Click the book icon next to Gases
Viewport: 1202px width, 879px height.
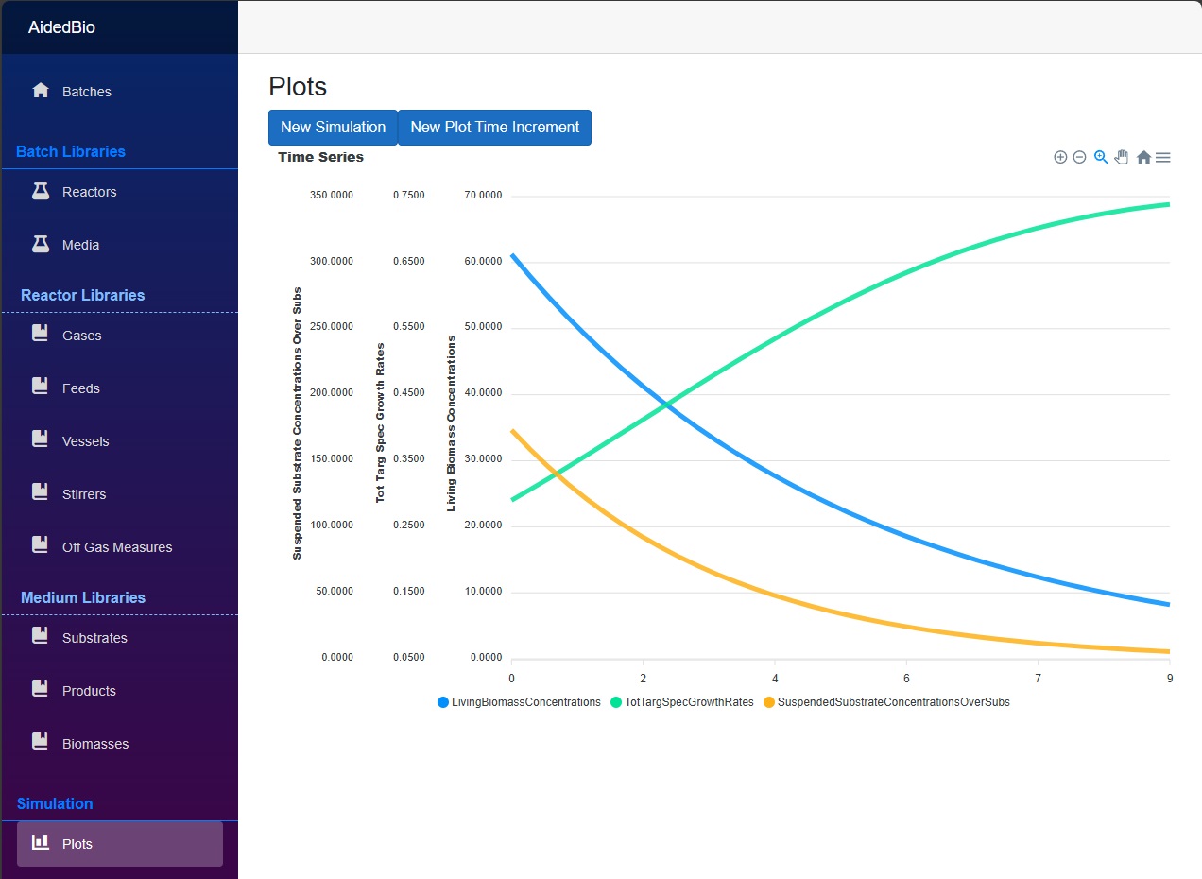tap(40, 334)
